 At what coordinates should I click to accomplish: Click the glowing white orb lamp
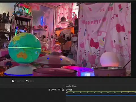pyautogui.click(x=109, y=59)
